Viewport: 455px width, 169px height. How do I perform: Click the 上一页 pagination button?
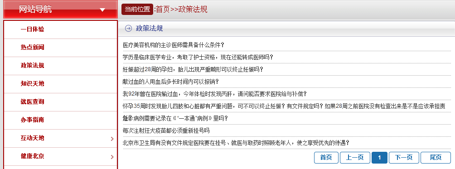355,158
